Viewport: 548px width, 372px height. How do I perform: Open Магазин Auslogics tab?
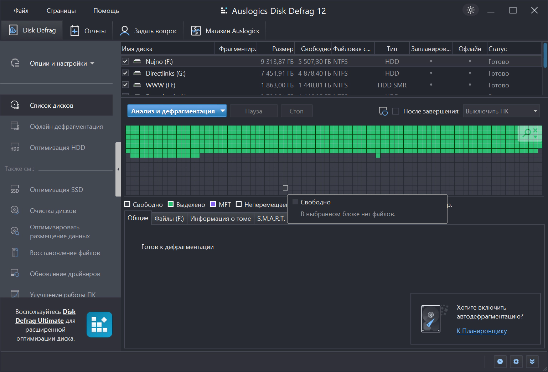225,31
